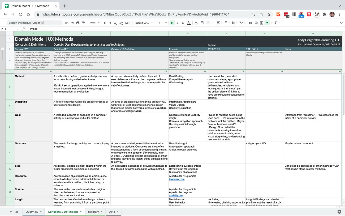Open the browser zoom magnifier icon
345x216 pixels.
coord(253,14)
